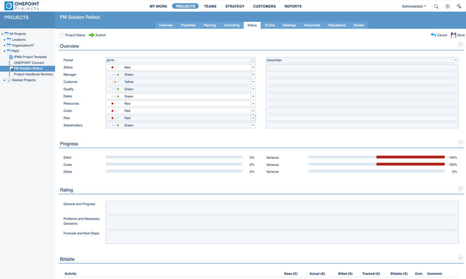
Task: Click the red Effort variance bar
Action: pyautogui.click(x=410, y=157)
